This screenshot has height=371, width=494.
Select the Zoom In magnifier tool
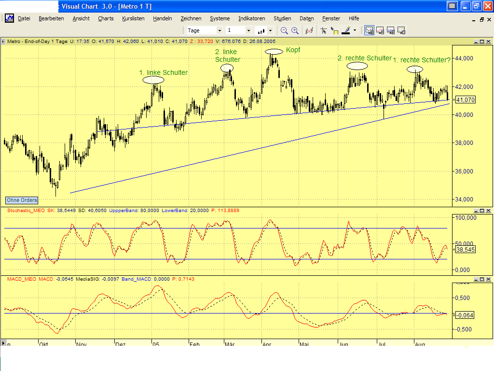click(x=294, y=30)
